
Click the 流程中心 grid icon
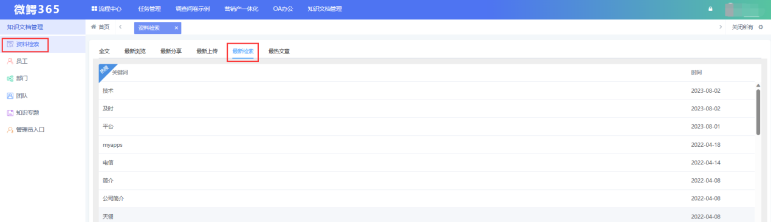(94, 9)
